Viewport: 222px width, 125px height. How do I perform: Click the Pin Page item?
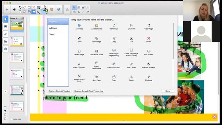coord(149,78)
